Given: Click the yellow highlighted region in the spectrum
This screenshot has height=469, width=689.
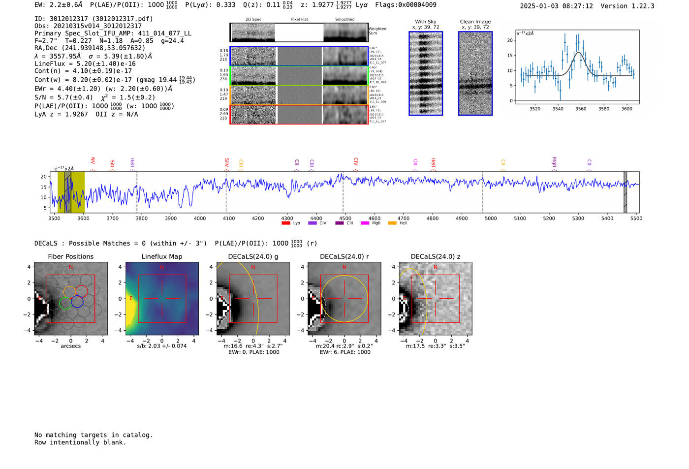Looking at the screenshot, I should 71,192.
